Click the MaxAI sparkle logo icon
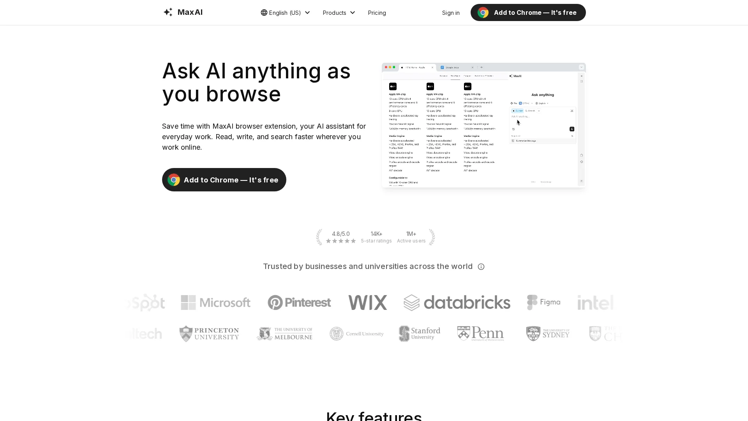This screenshot has height=421, width=748. coord(168,12)
